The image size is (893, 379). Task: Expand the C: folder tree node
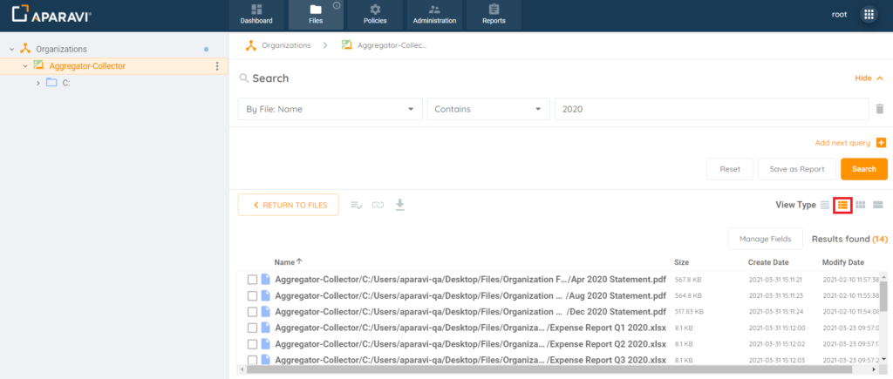click(x=38, y=83)
